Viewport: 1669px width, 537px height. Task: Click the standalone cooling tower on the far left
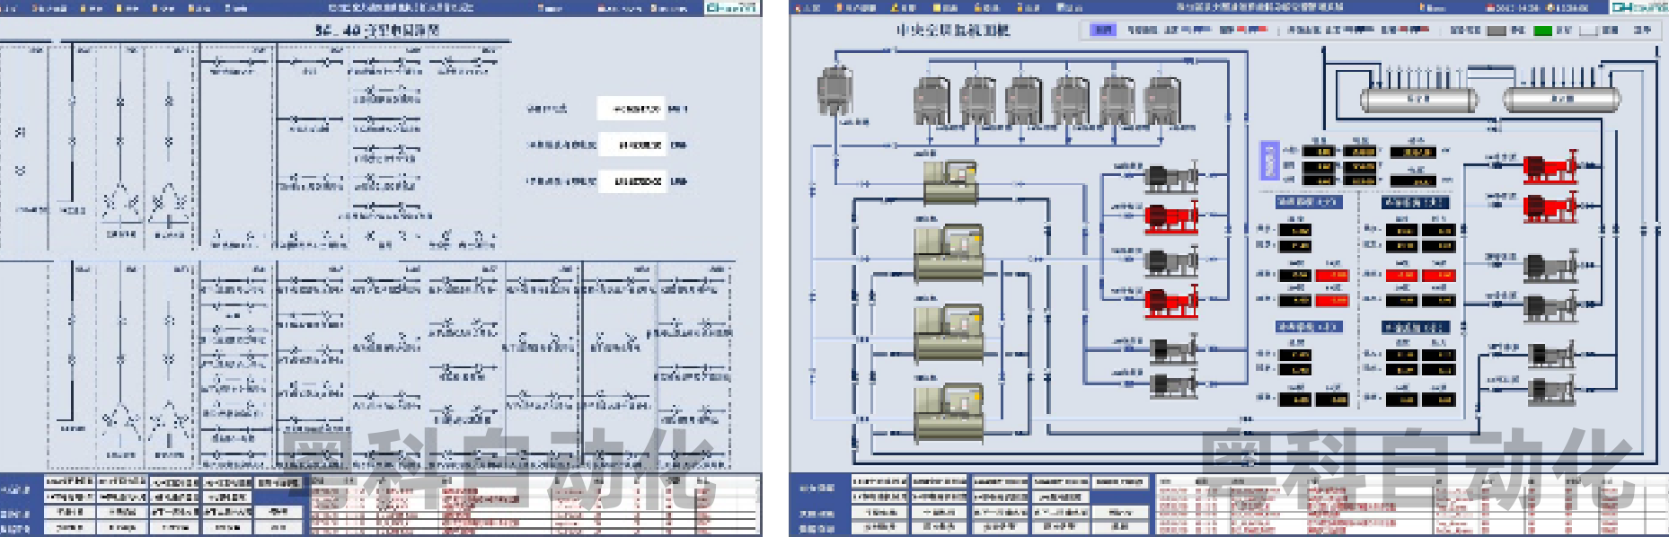(834, 91)
